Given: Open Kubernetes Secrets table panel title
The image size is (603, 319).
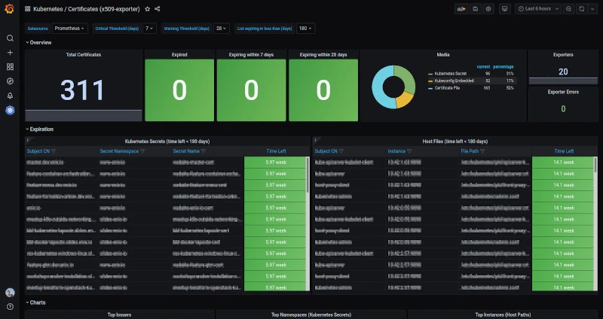Looking at the screenshot, I should (167, 141).
